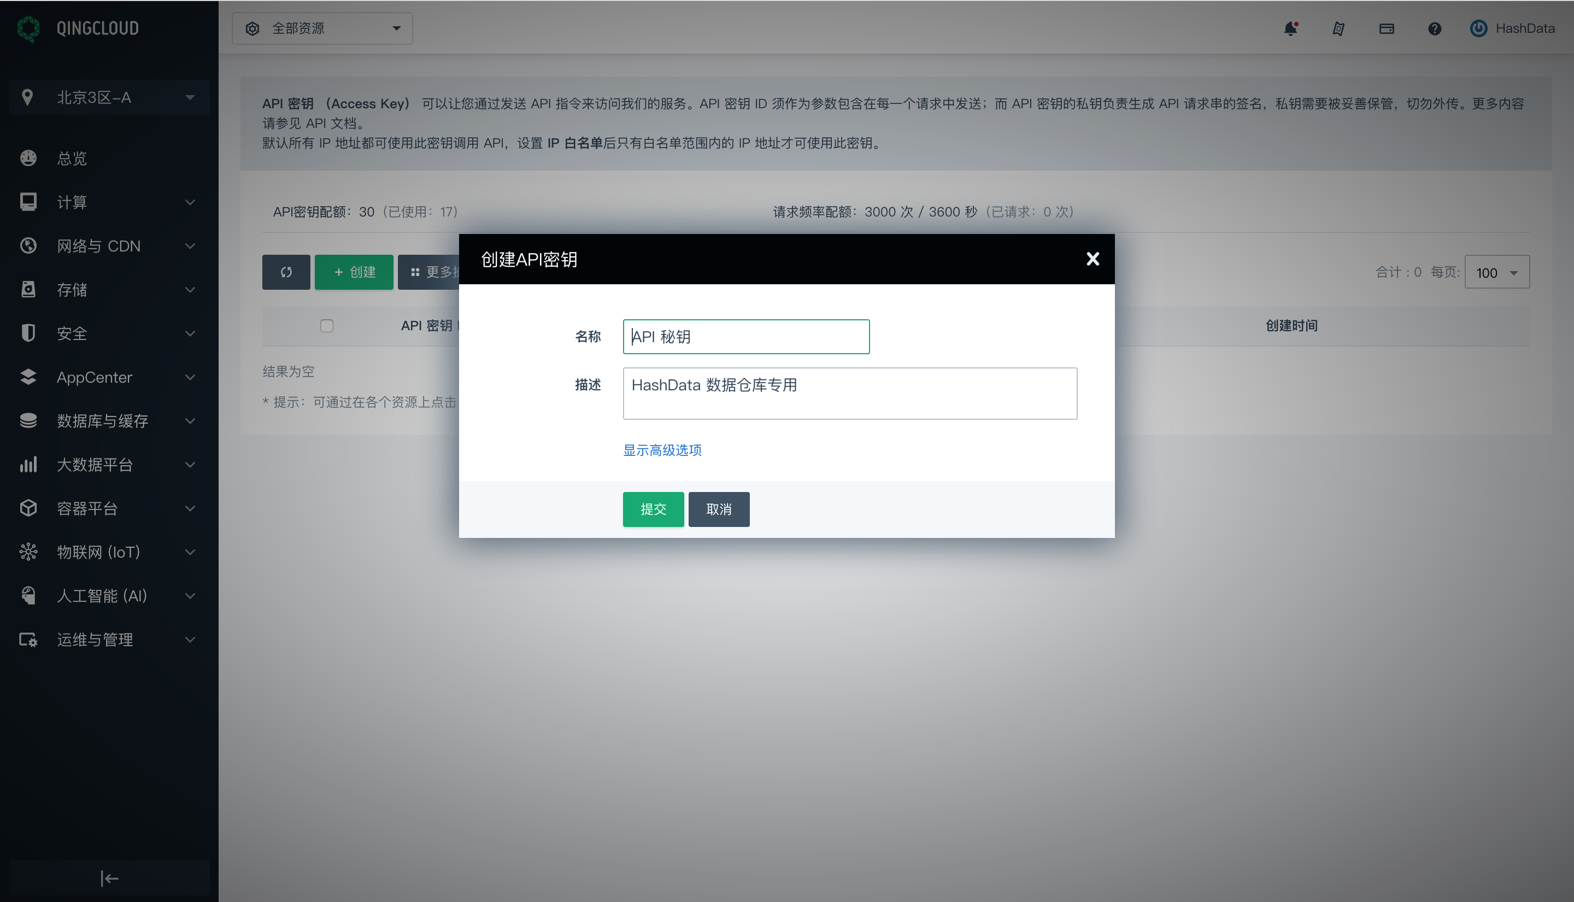The height and width of the screenshot is (902, 1574).
Task: Click the hexagon icon beside 全部资源
Action: (252, 28)
